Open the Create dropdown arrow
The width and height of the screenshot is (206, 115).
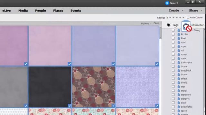[x=183, y=11]
